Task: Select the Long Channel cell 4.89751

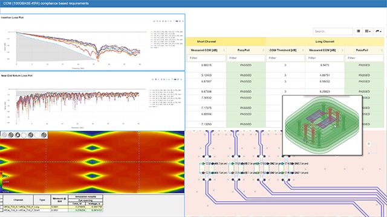Action: pos(325,75)
